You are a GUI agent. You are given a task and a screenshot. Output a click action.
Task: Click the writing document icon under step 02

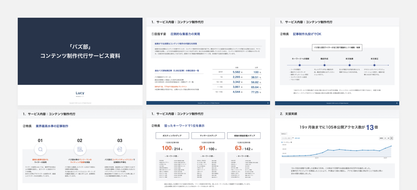[x=80, y=149]
